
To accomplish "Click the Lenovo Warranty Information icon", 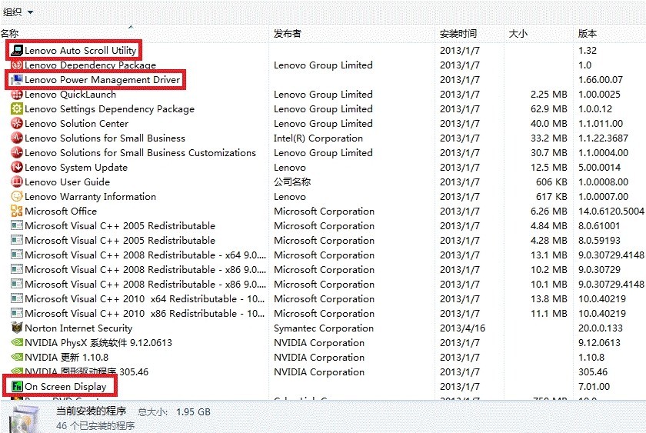I will (x=17, y=197).
